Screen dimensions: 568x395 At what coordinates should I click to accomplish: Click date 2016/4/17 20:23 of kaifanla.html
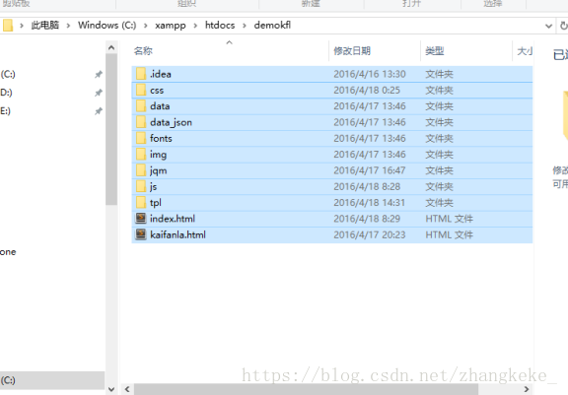point(370,234)
